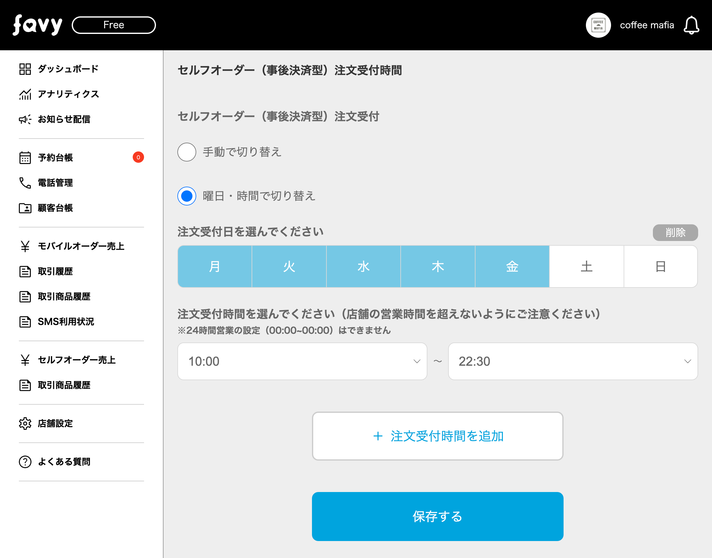Click 注文受付時間を追加 button
712x558 pixels.
tap(437, 436)
